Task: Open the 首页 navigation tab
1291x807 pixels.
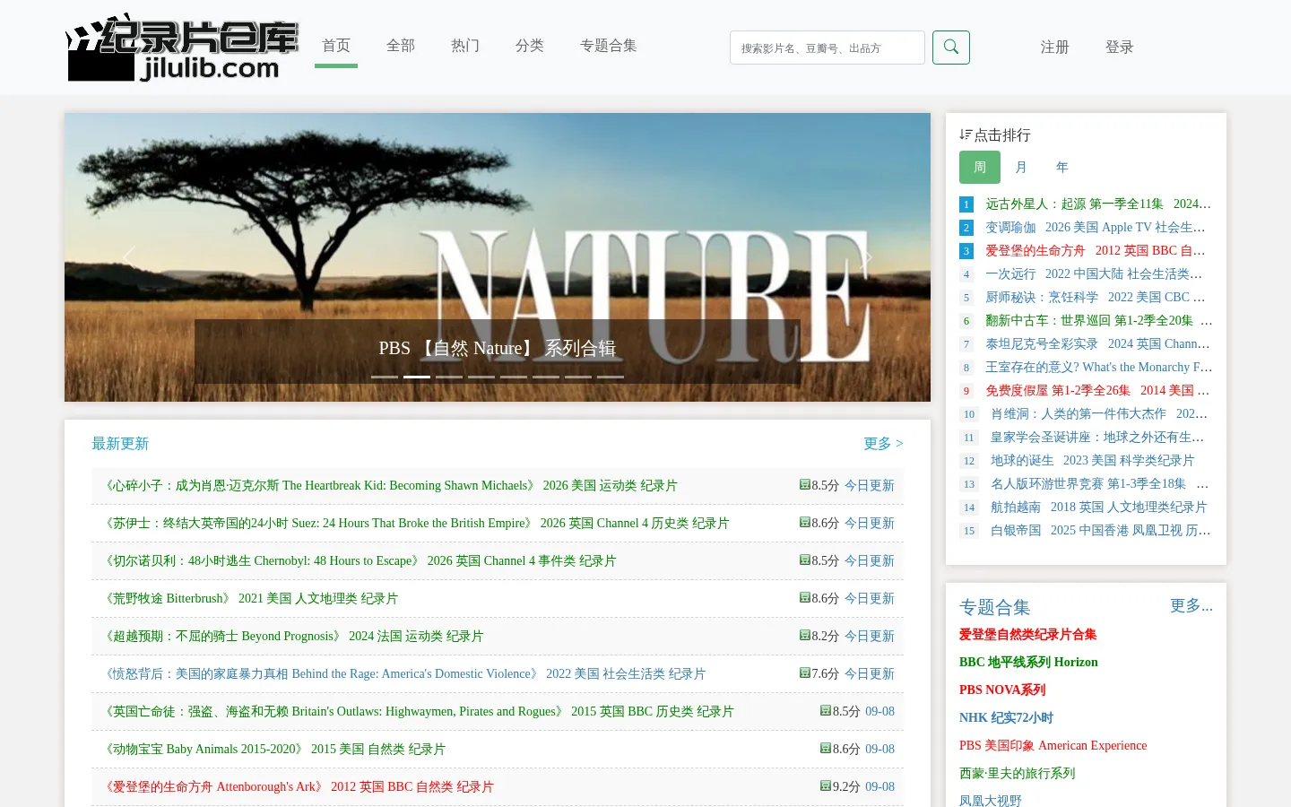Action: coord(336,46)
